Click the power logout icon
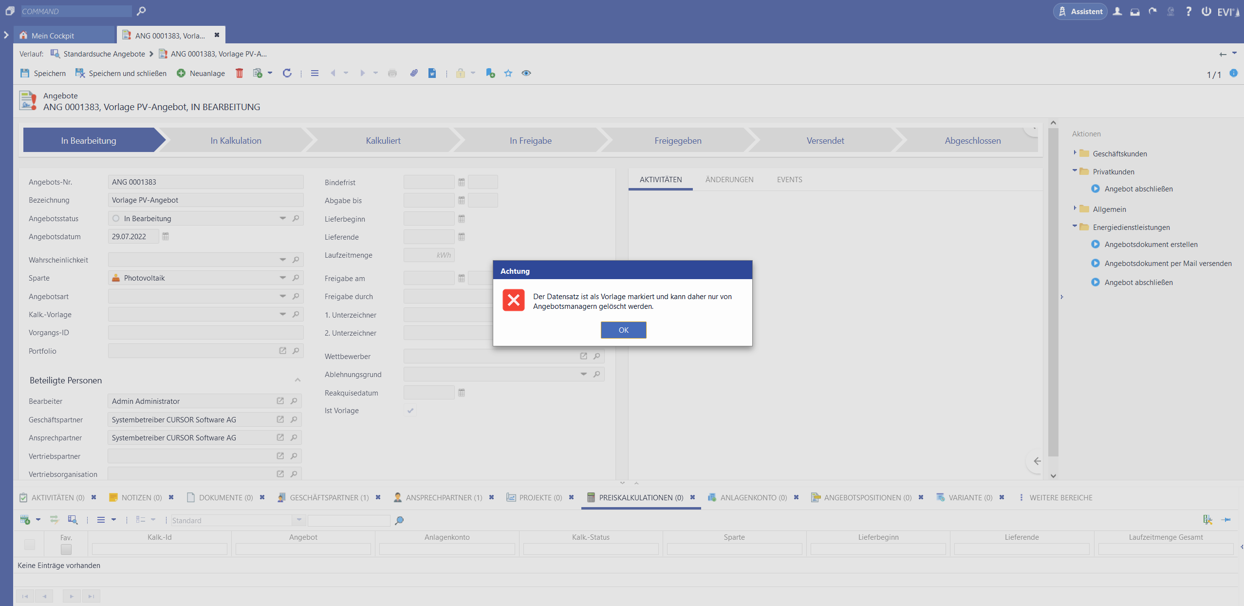Image resolution: width=1244 pixels, height=606 pixels. (x=1206, y=11)
